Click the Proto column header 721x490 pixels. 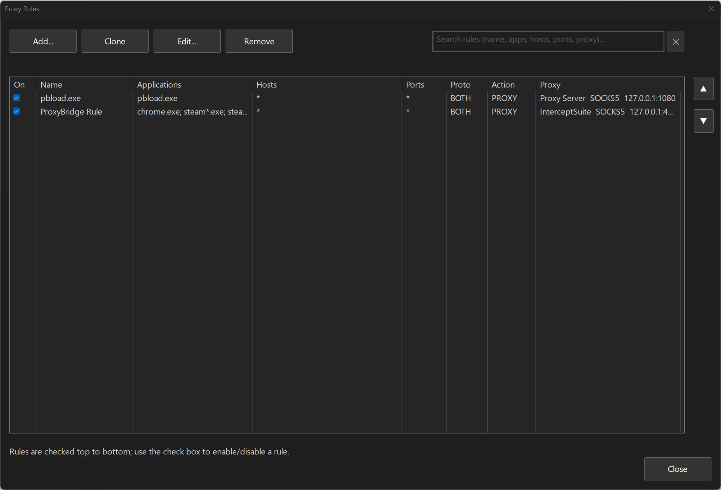click(467, 85)
